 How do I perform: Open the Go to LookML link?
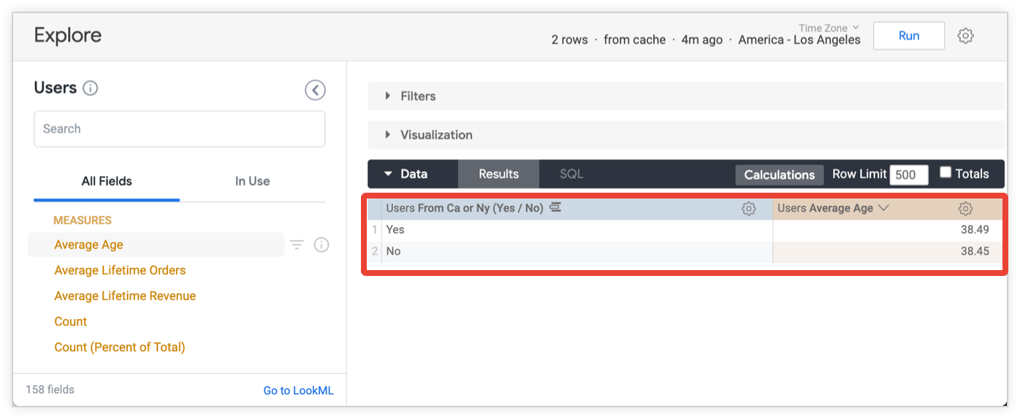pos(298,391)
